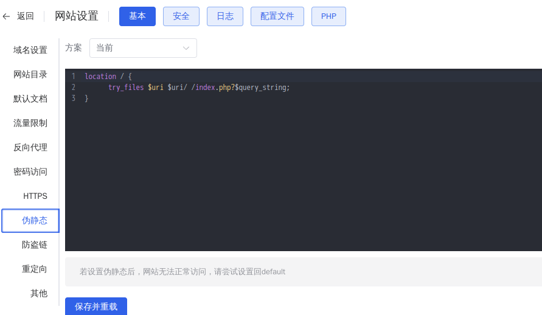
Task: Select the 日志 tab
Action: click(x=225, y=16)
